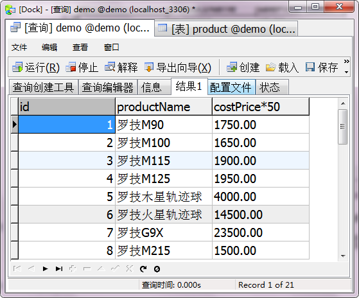The width and height of the screenshot is (359, 298).
Task: Click the Navicat app icon in title bar
Action: click(x=10, y=10)
